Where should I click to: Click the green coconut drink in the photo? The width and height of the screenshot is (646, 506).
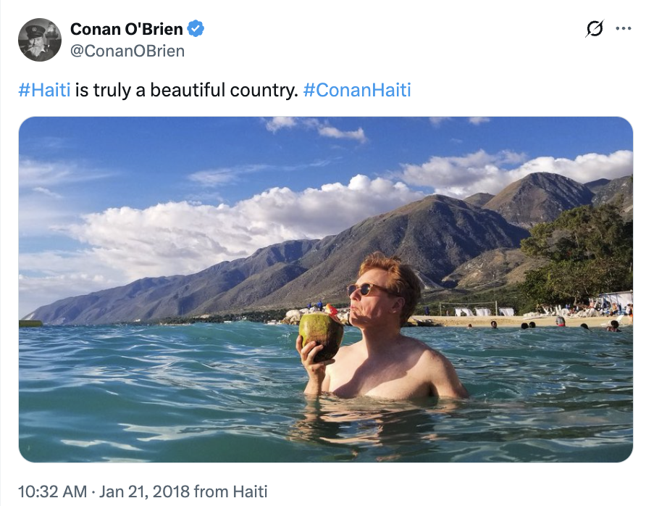coord(322,335)
